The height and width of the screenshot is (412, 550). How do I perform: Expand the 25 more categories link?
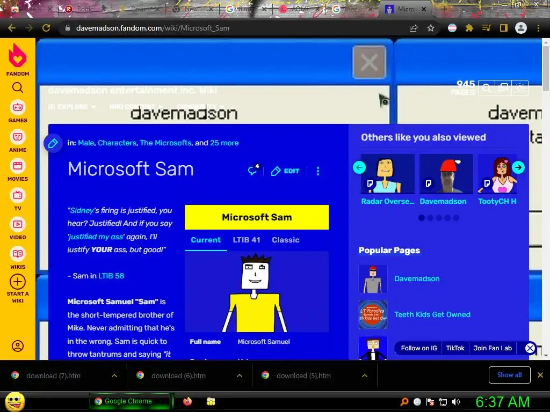225,143
